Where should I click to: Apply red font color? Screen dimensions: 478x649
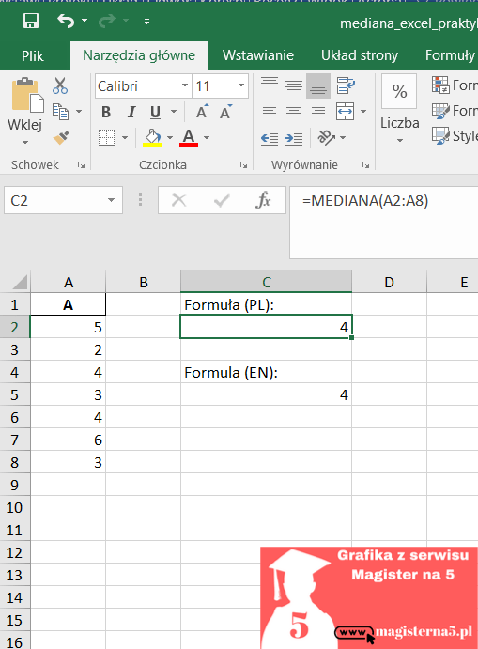click(x=189, y=137)
